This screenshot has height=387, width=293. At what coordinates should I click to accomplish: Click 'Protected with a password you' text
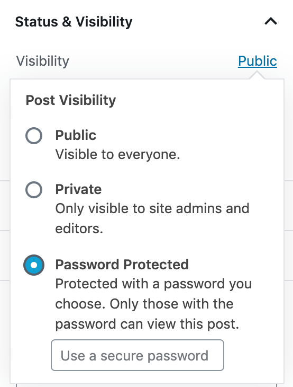[153, 284]
